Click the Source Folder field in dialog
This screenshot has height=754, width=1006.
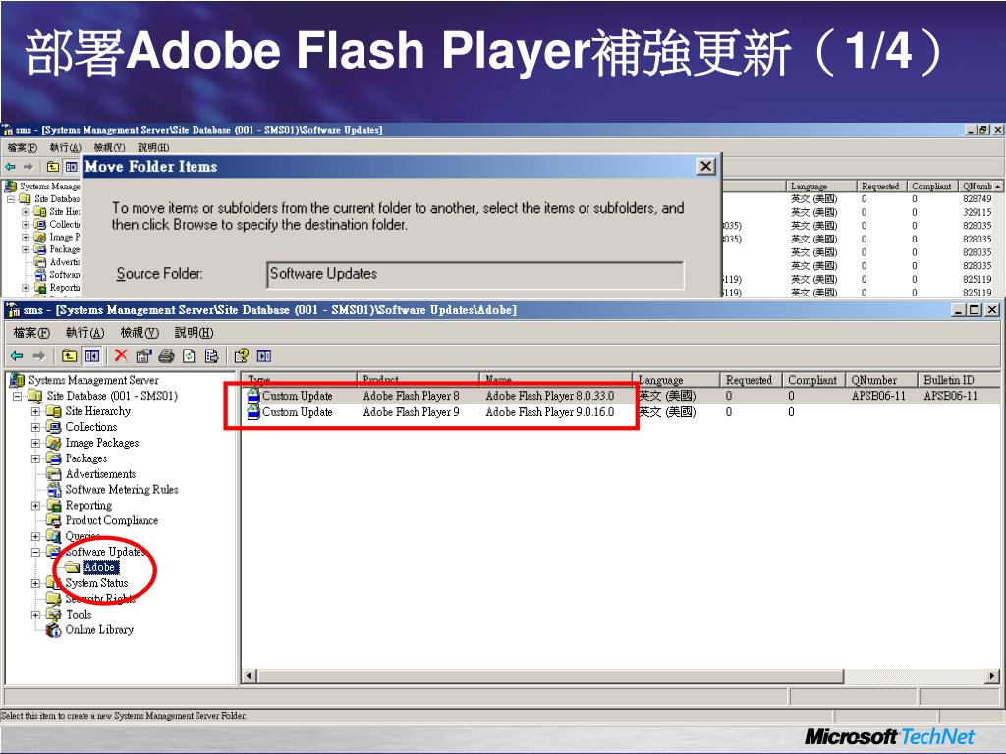coord(475,275)
